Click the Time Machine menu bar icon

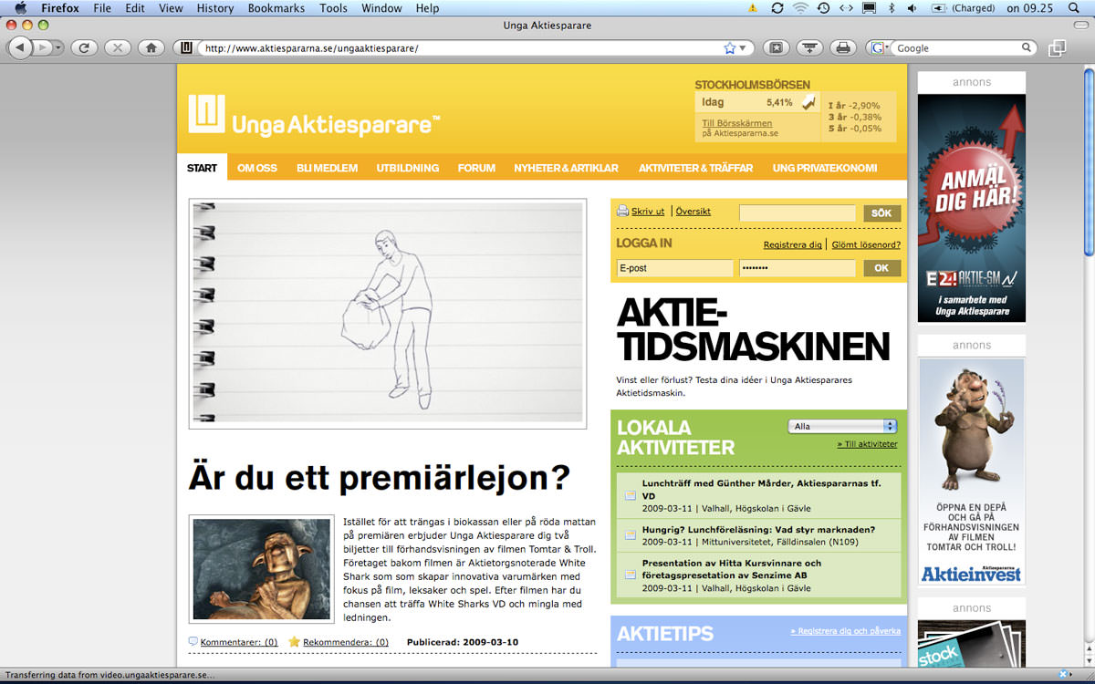pos(824,8)
